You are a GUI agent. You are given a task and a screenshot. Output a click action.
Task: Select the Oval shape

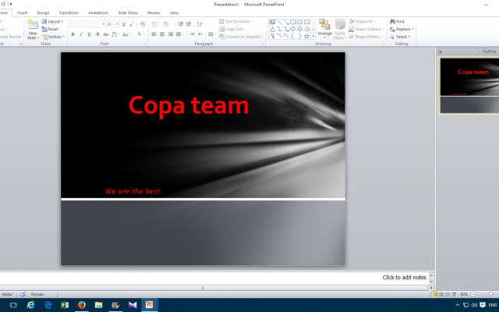click(299, 22)
